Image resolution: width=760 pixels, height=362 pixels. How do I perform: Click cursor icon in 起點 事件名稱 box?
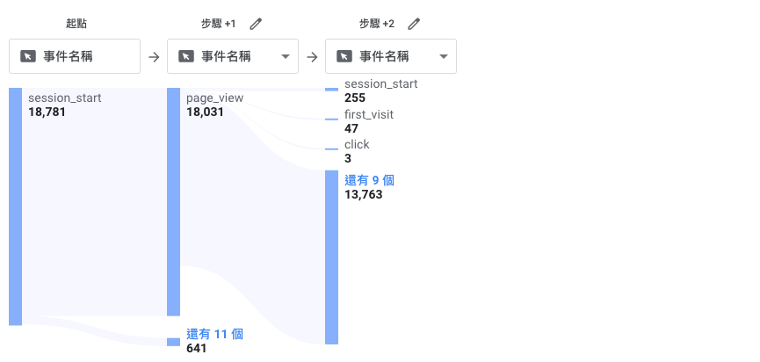[x=27, y=56]
